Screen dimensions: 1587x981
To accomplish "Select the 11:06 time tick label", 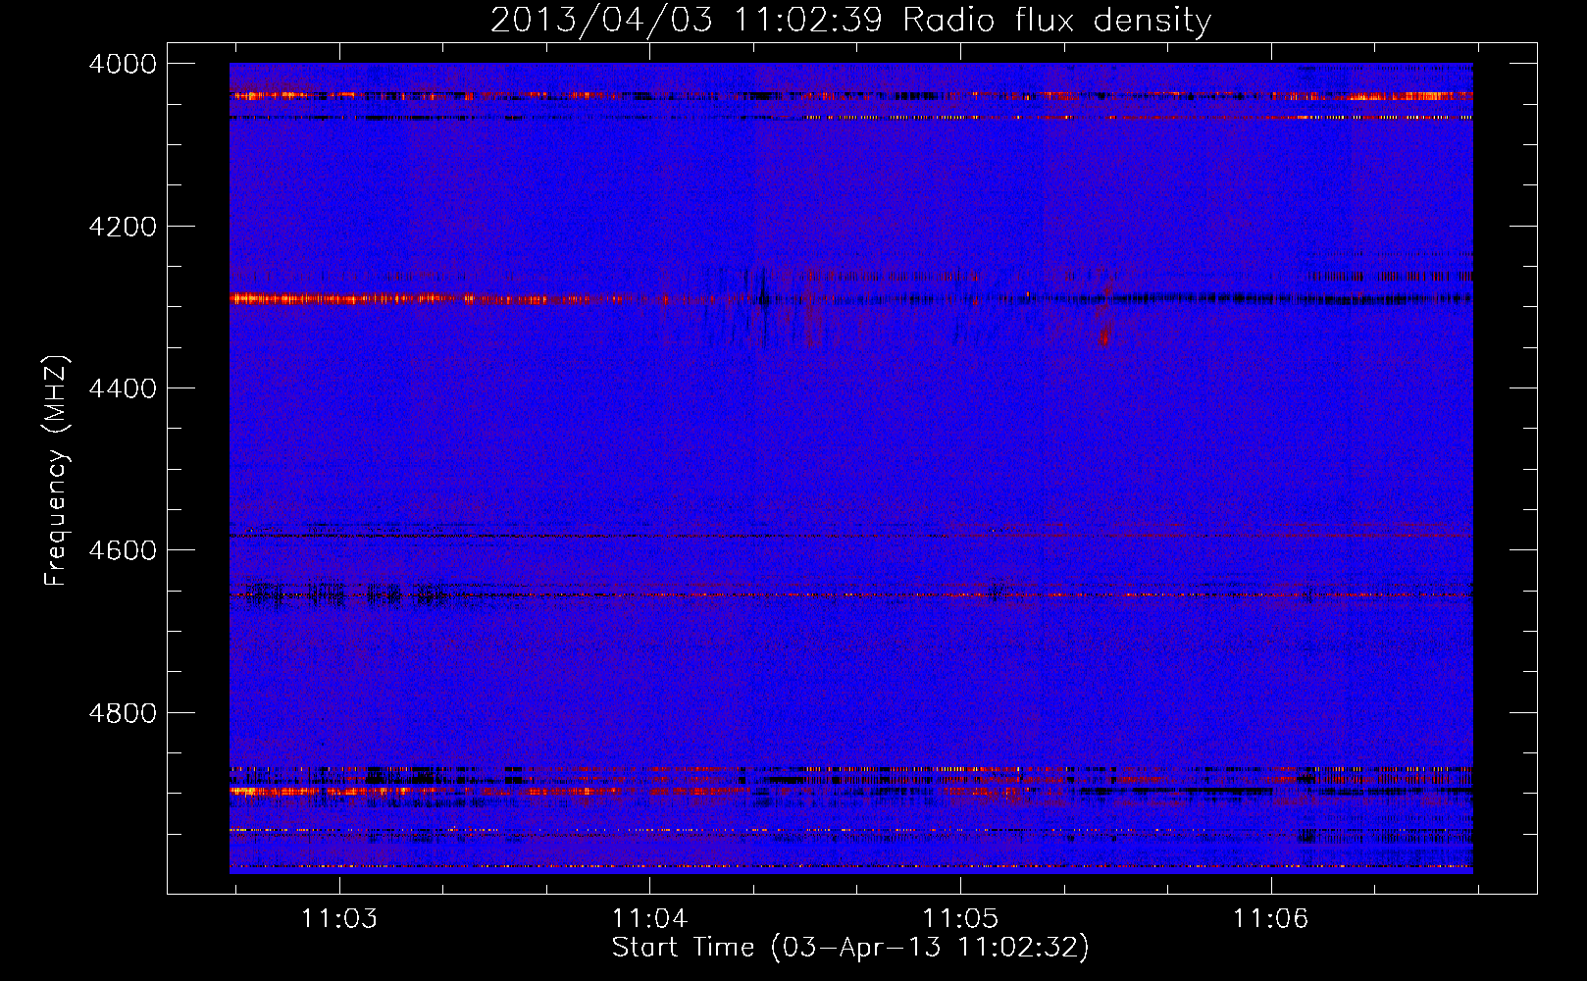I will tap(1270, 918).
